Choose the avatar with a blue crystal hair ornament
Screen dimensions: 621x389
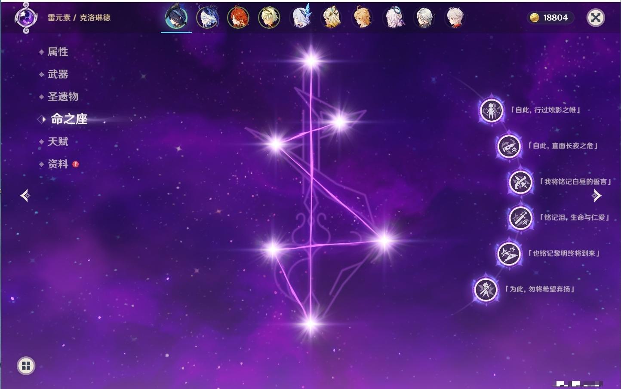point(301,17)
